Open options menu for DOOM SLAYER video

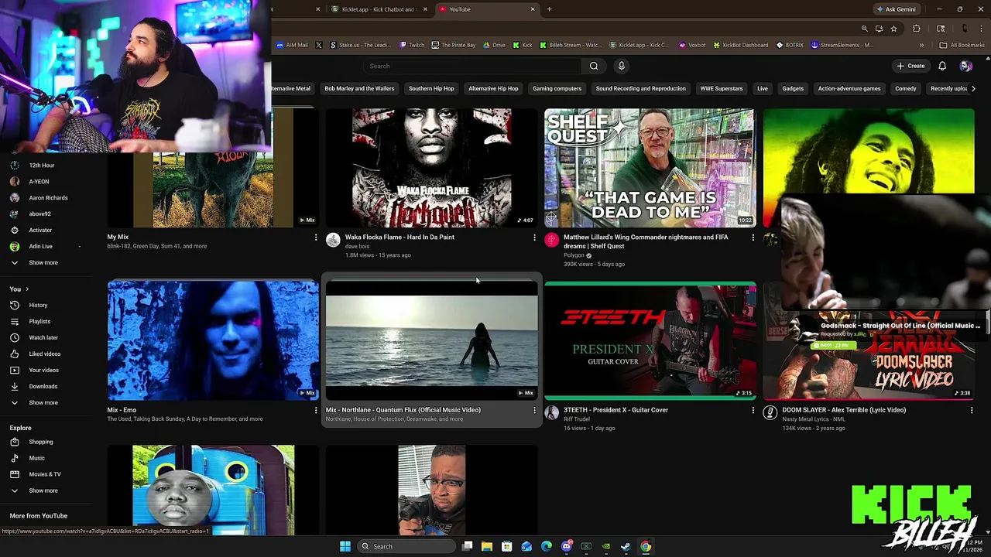click(972, 410)
